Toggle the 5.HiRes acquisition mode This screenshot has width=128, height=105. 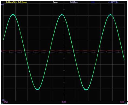pos(74,2)
